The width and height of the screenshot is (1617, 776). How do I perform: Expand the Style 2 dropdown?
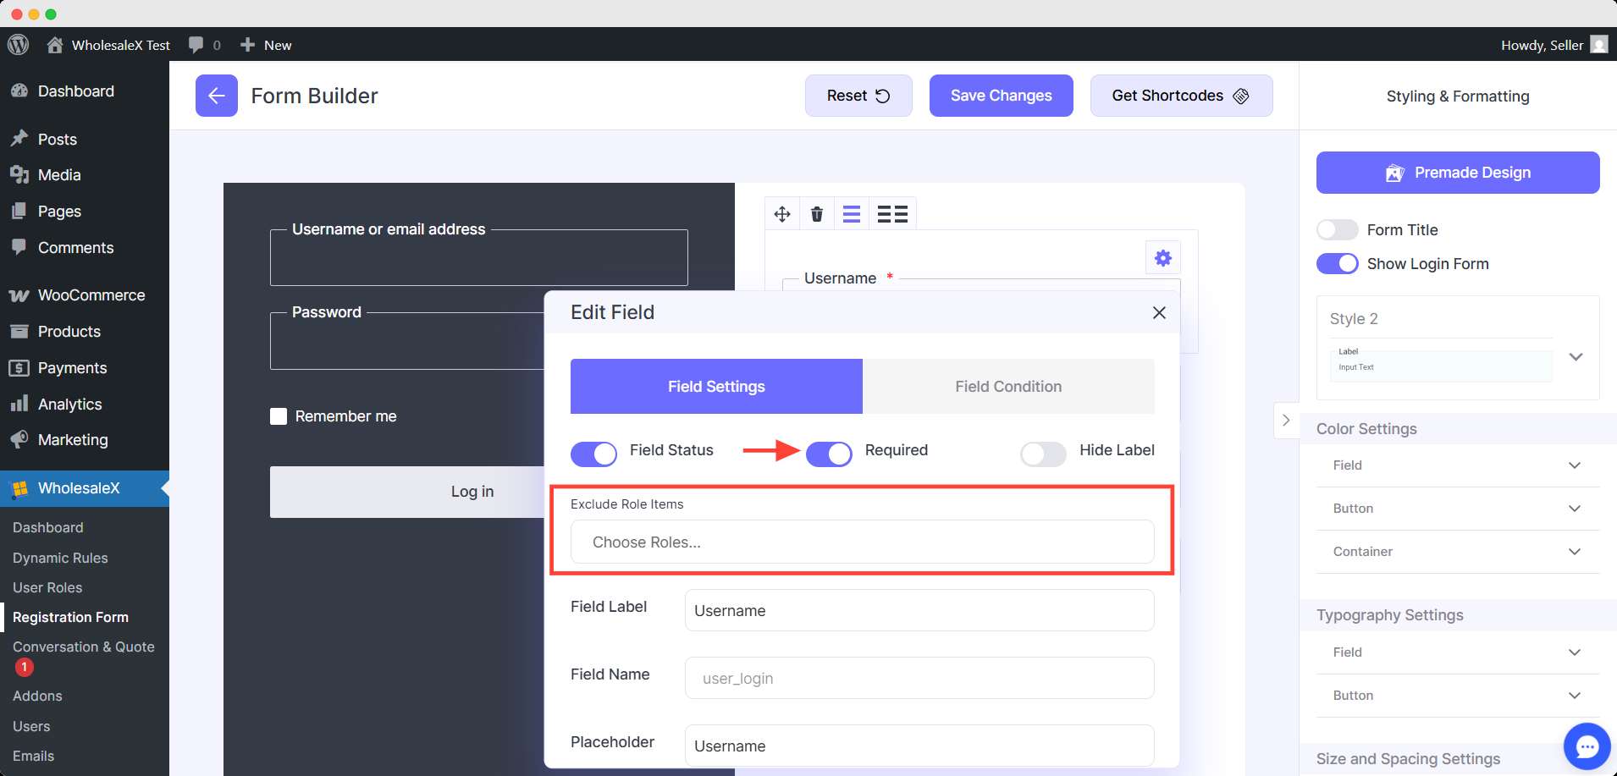coord(1576,357)
